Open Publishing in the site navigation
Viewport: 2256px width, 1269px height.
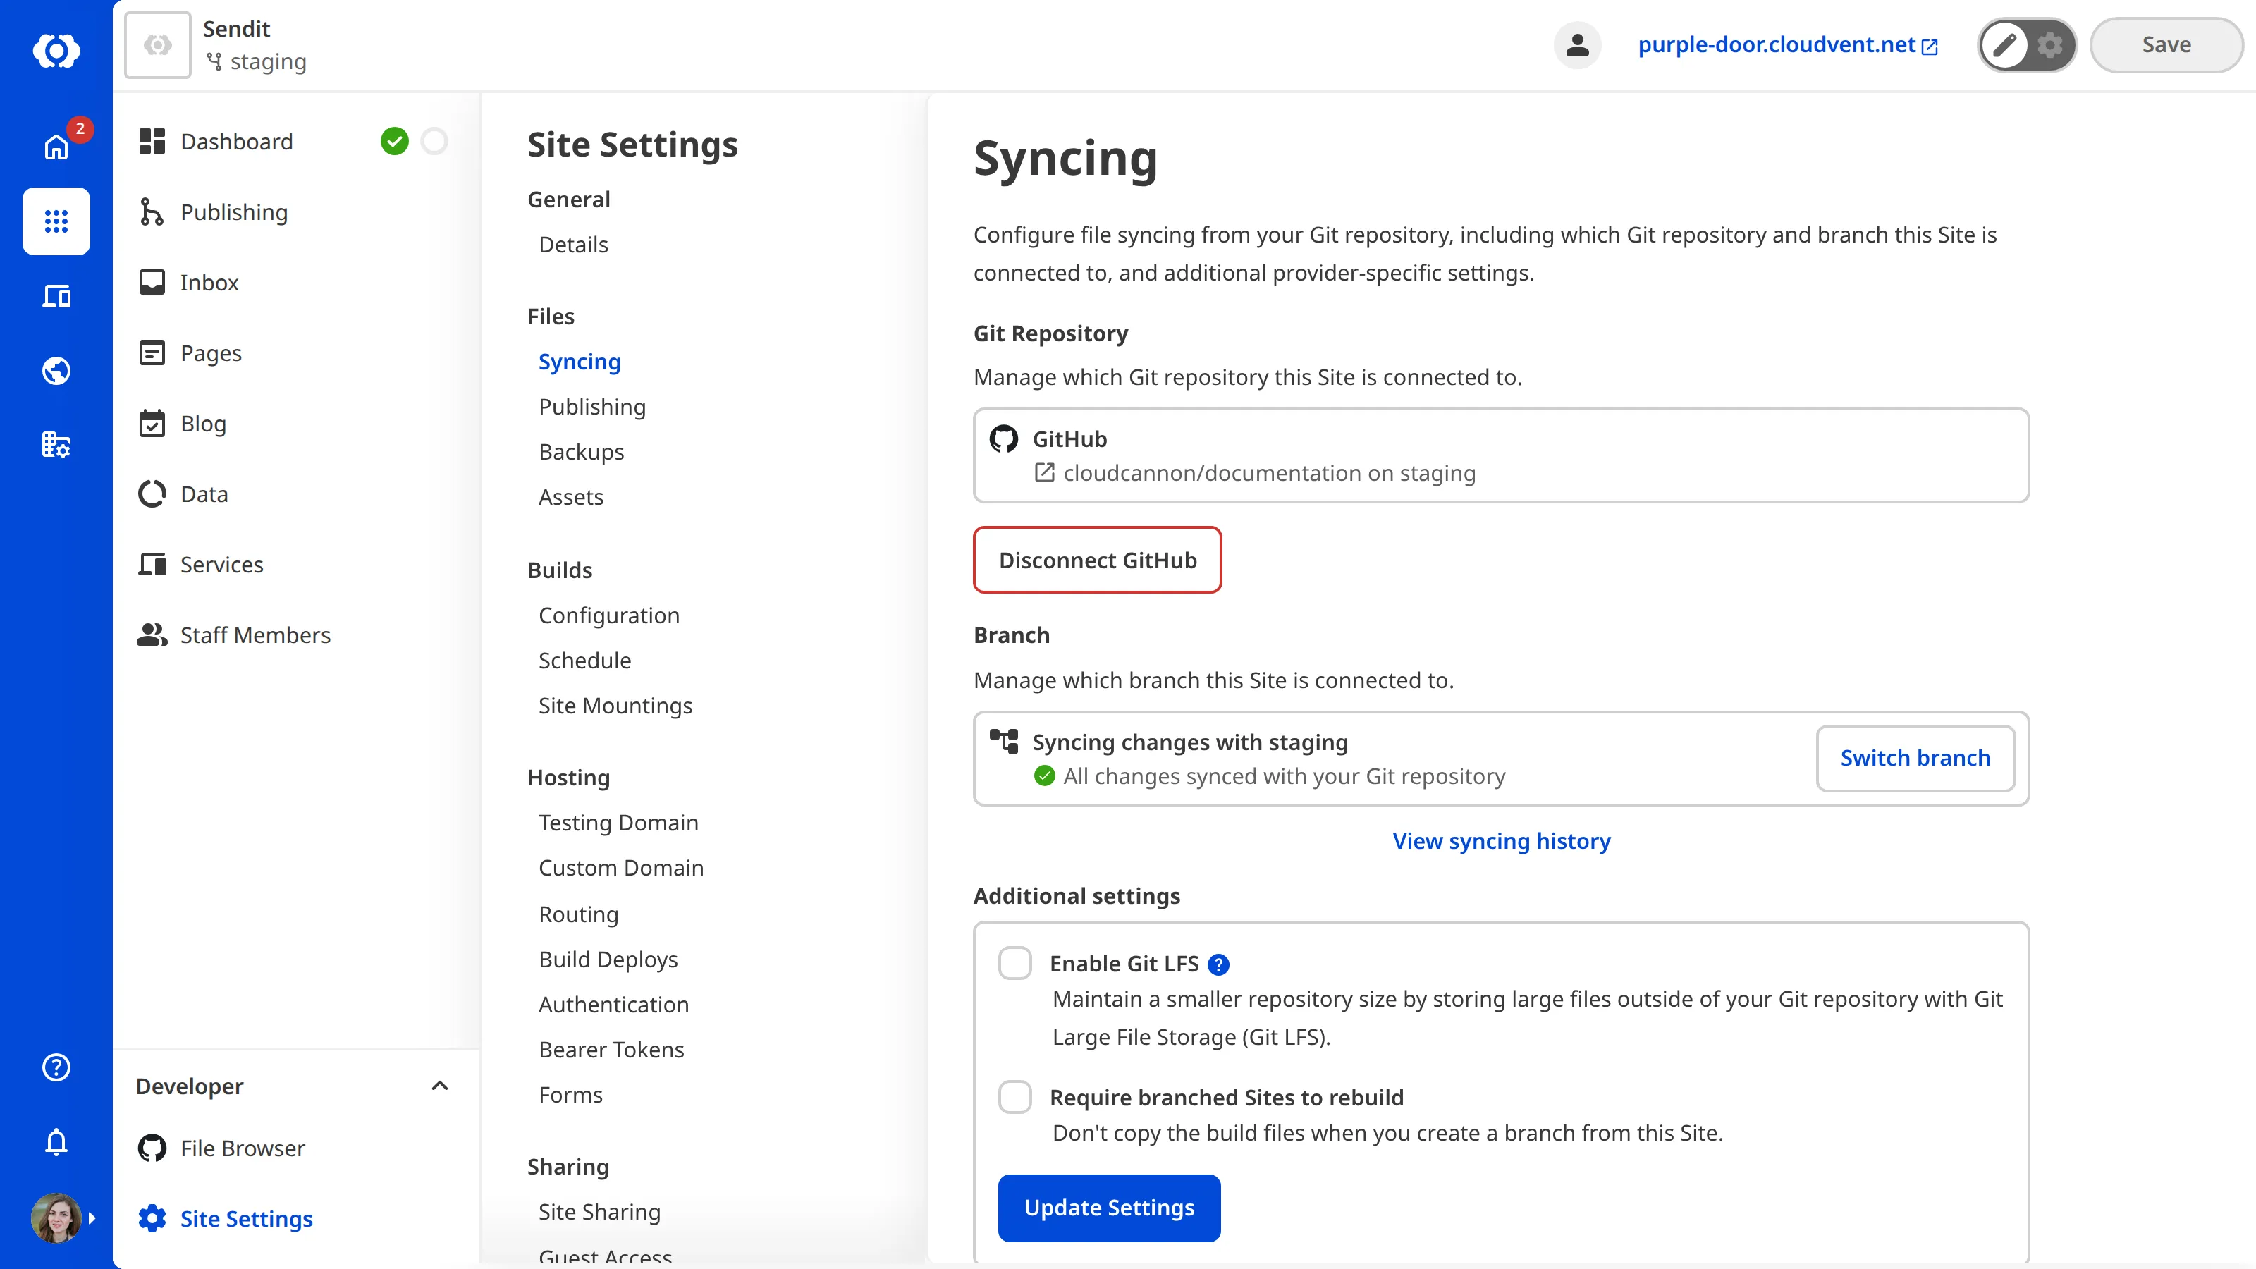(x=234, y=212)
